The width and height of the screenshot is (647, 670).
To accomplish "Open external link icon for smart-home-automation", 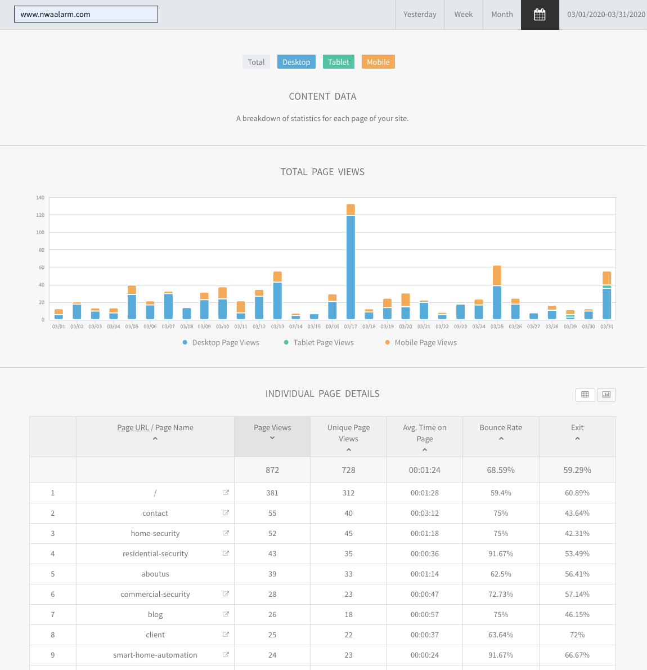I will [226, 655].
